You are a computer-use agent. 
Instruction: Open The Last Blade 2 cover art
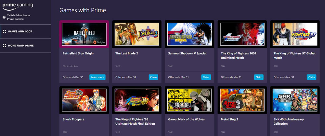[137, 34]
